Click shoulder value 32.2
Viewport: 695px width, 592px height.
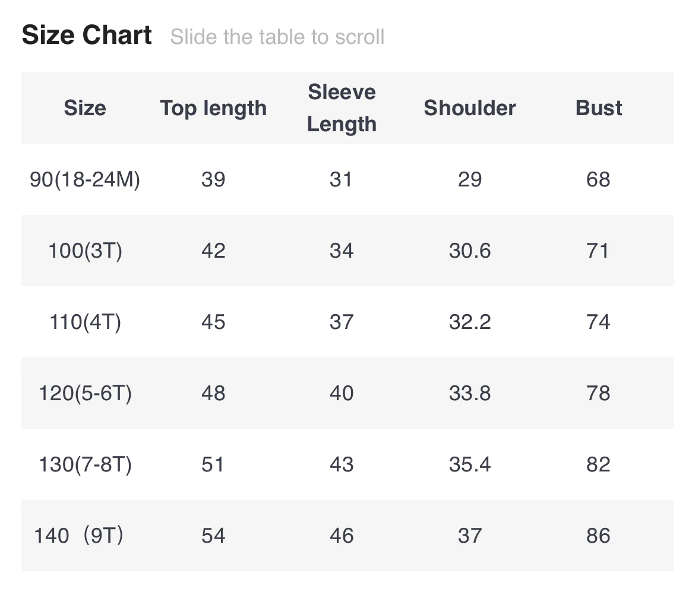pyautogui.click(x=469, y=322)
